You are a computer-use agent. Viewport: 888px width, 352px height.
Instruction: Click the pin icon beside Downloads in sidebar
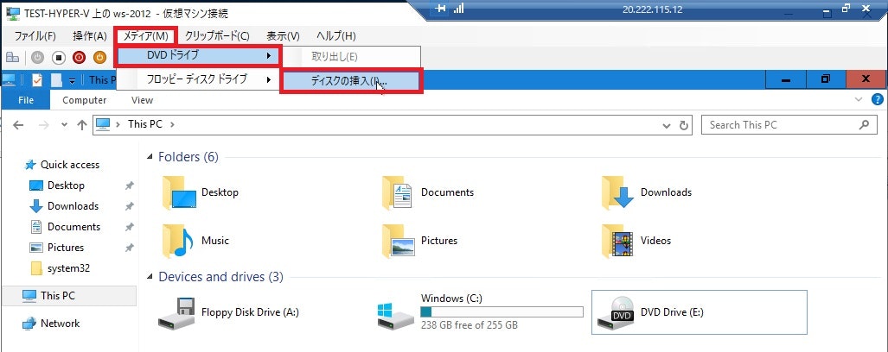[x=129, y=206]
